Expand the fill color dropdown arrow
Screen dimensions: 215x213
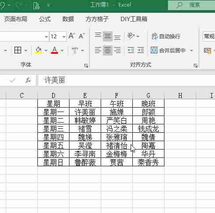click(x=46, y=51)
